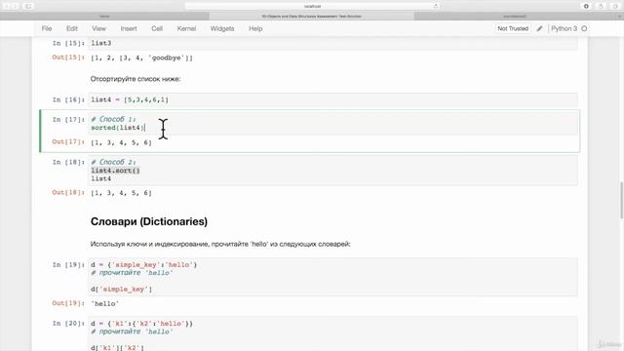Go back with Safari back arrow

click(x=7, y=6)
